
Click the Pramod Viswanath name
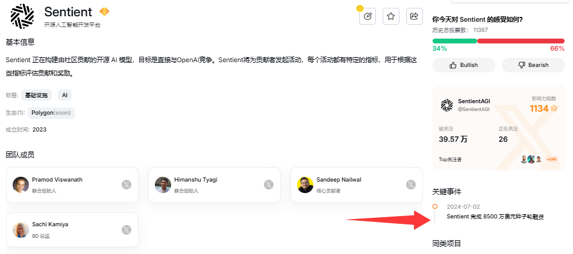pos(57,180)
